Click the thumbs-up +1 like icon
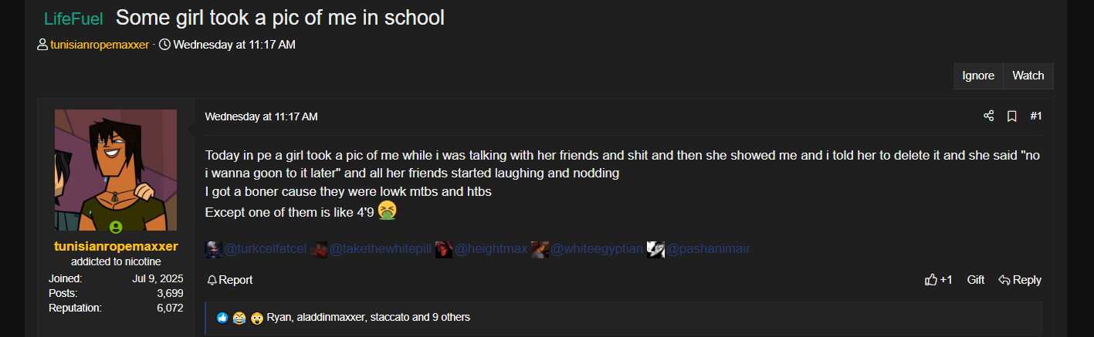 [x=930, y=280]
